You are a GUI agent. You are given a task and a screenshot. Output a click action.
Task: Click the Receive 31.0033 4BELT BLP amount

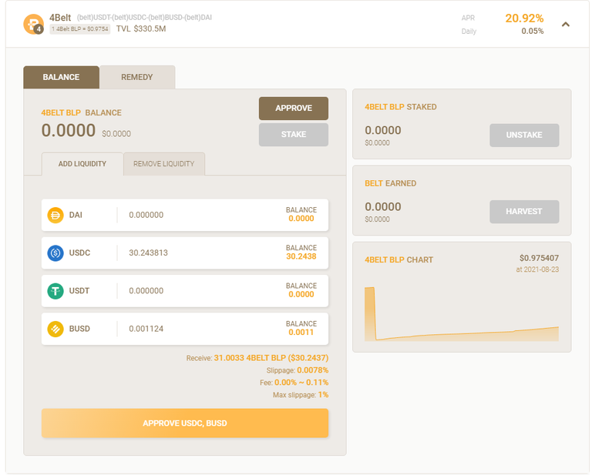pos(271,358)
